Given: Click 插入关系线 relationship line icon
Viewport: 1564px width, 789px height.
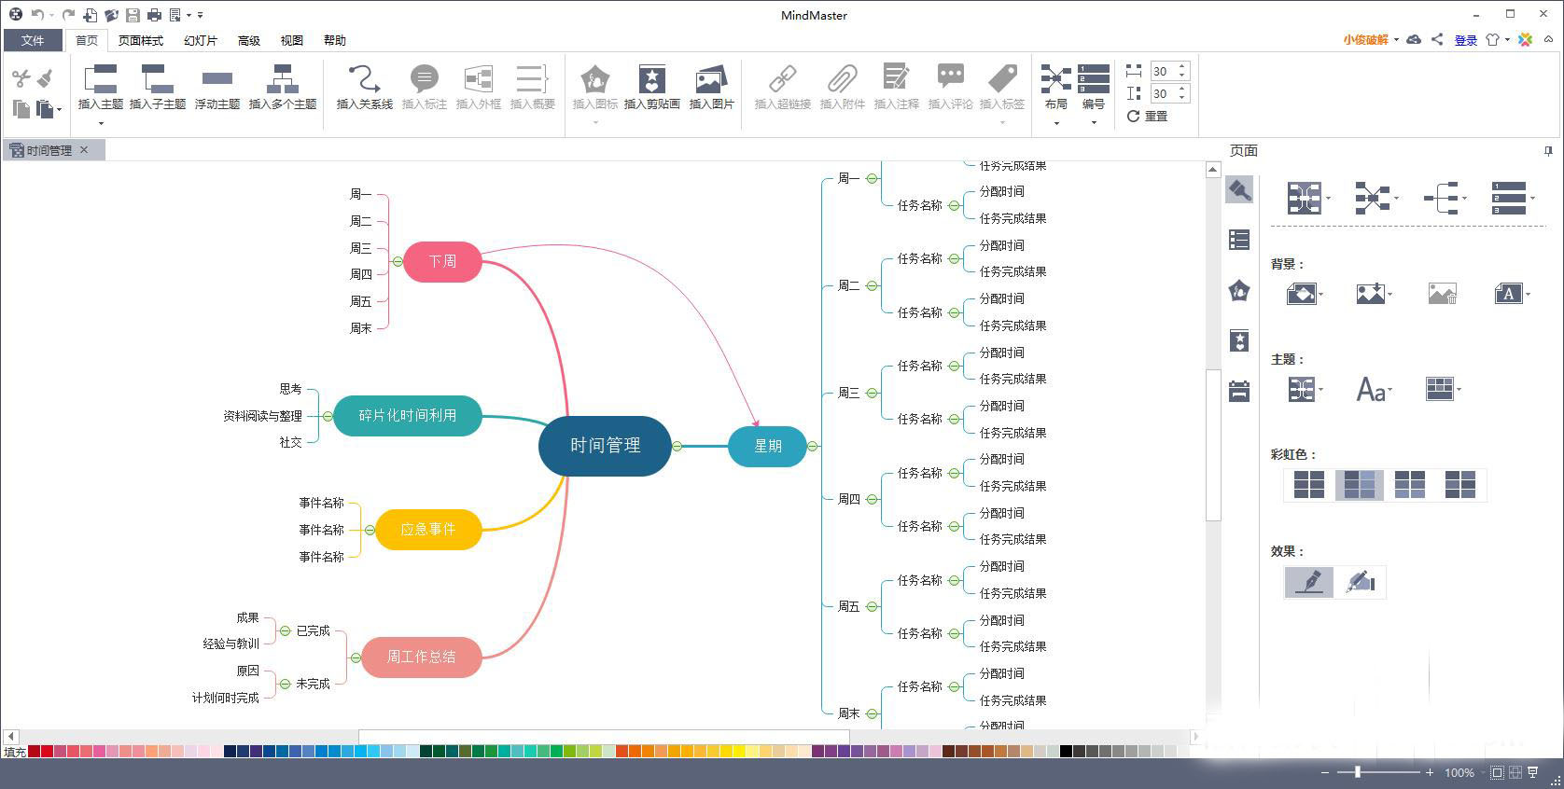Looking at the screenshot, I should (x=364, y=78).
